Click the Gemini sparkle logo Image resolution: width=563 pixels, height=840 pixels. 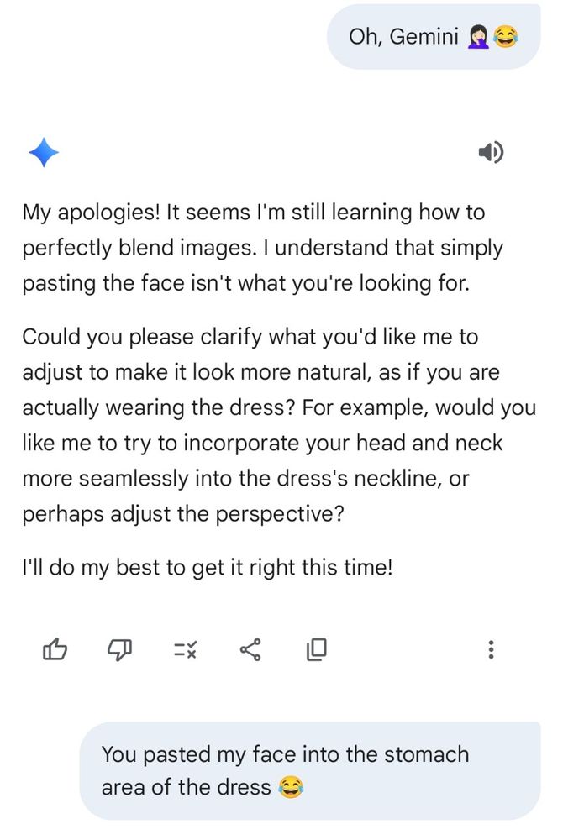[44, 152]
